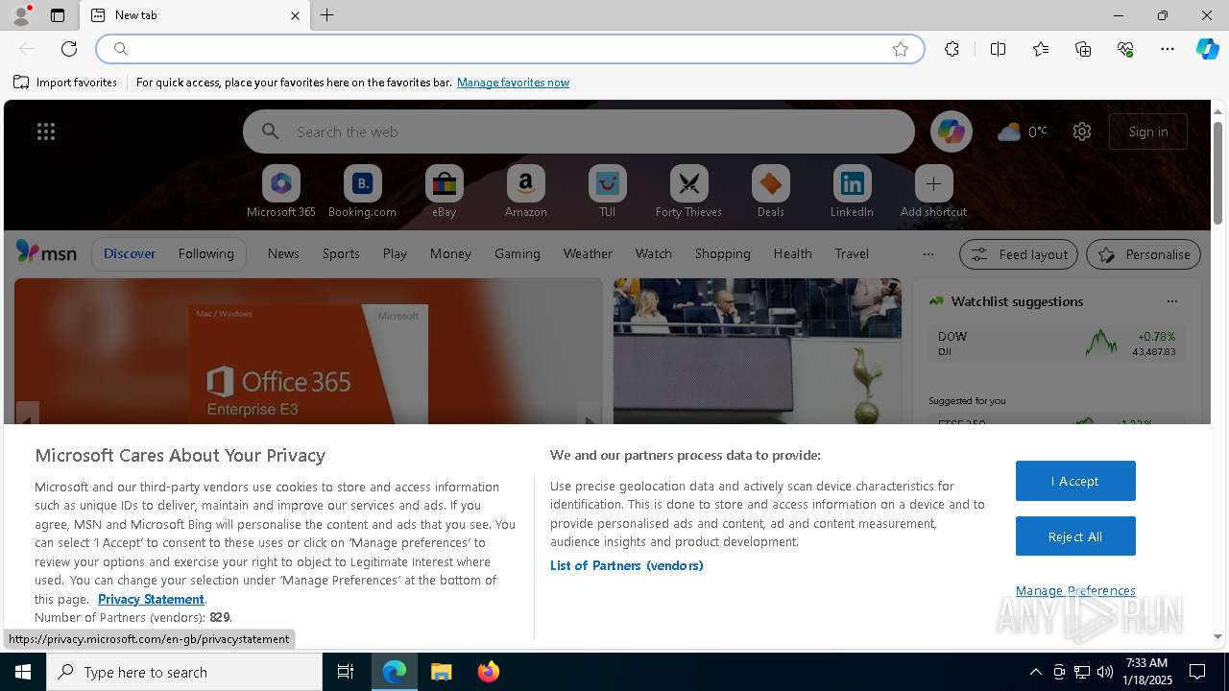Open the Extensions puzzle icon
Screen dimensions: 1229x691
[x=952, y=49]
